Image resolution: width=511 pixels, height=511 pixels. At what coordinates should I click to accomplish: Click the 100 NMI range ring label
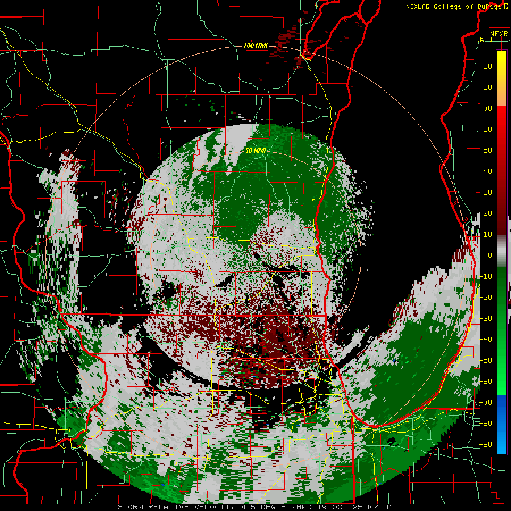coord(256,45)
